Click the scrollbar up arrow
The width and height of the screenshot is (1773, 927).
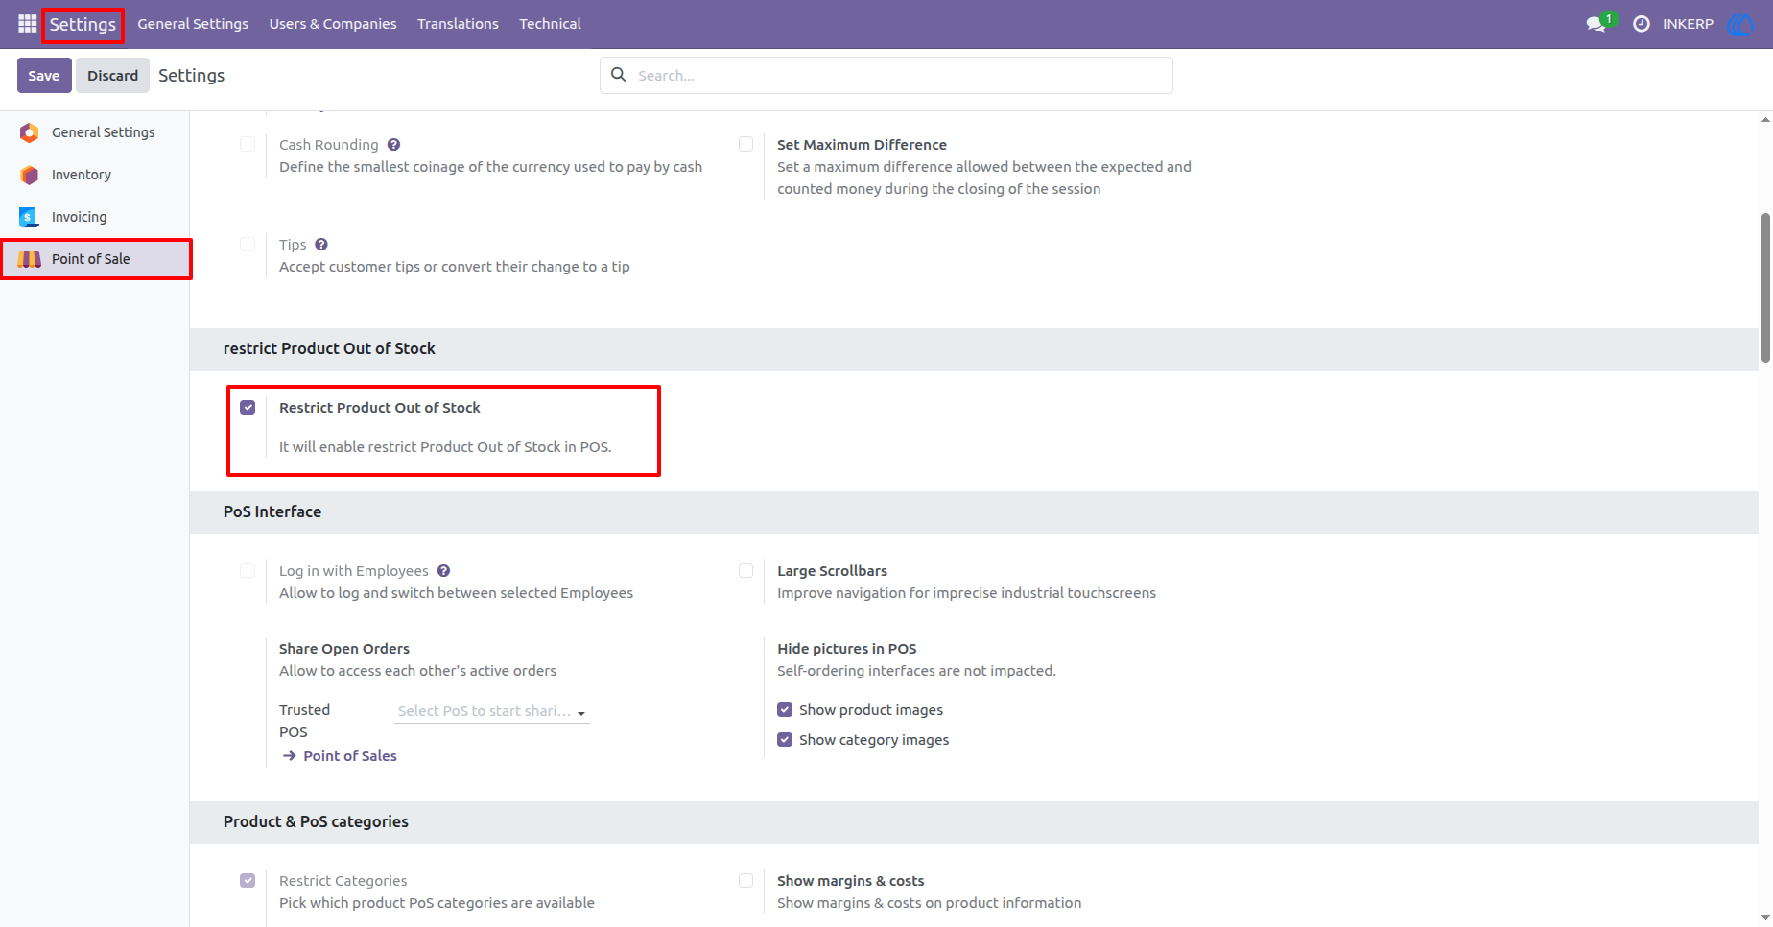(1765, 120)
